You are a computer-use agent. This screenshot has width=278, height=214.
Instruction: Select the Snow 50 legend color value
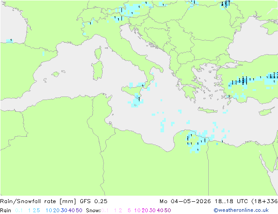coord(168,211)
